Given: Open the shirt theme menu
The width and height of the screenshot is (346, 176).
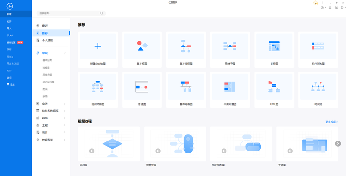Looking at the screenshot, I should coord(343,8).
